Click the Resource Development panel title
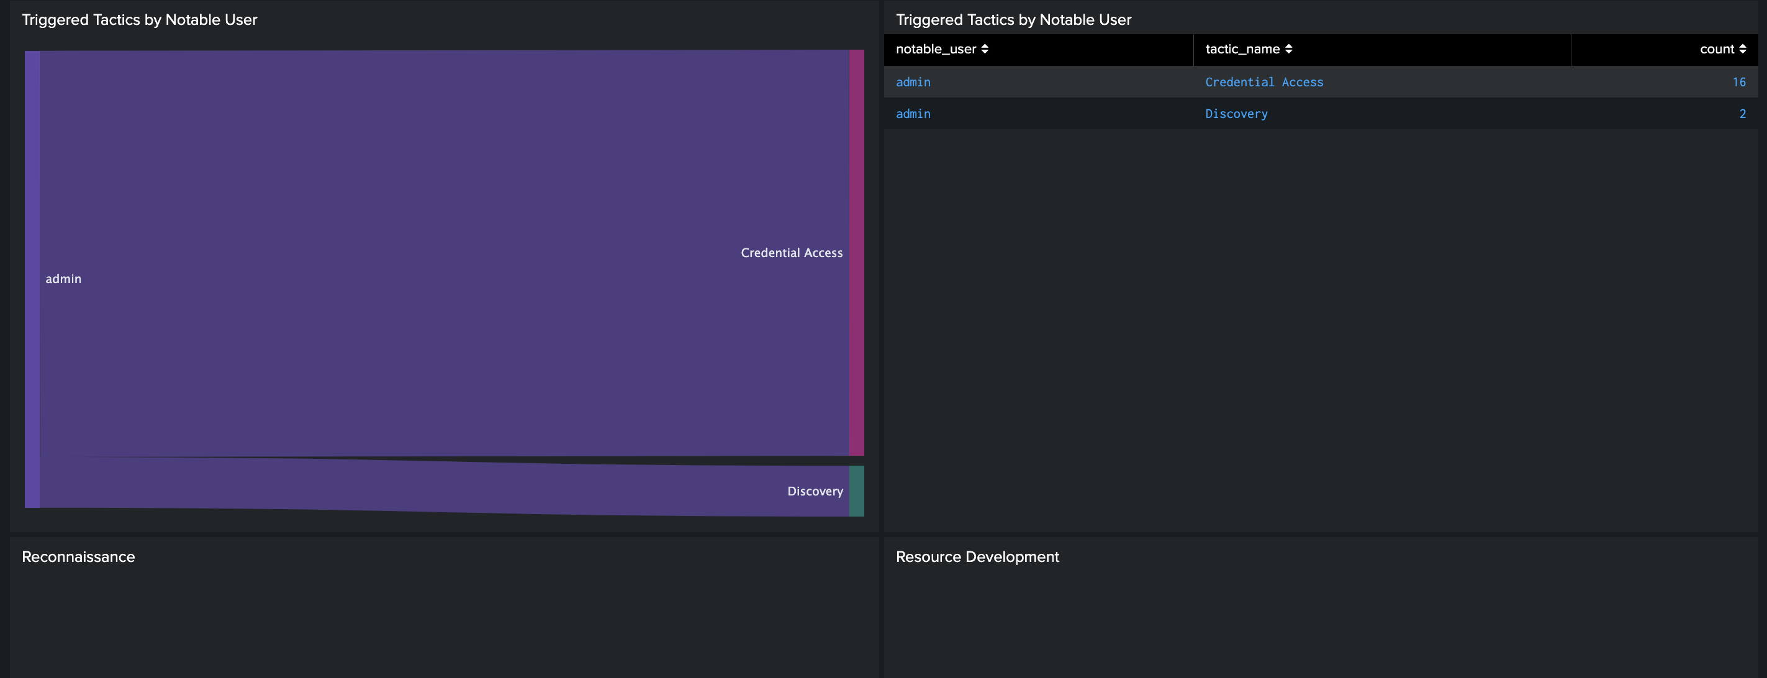The width and height of the screenshot is (1767, 678). [977, 556]
